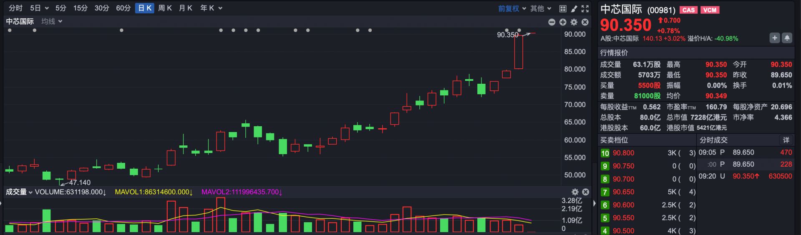Enter fullscreen chart mode

click(585, 8)
